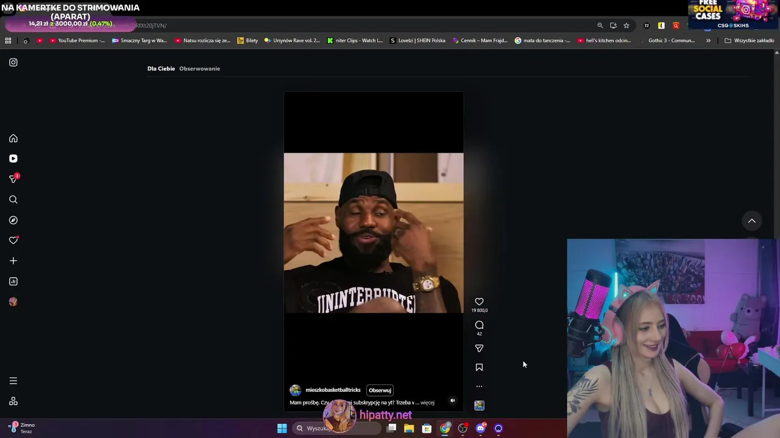Open Lovelzi SHEIN Polska bookmark
780x438 pixels.
point(417,41)
